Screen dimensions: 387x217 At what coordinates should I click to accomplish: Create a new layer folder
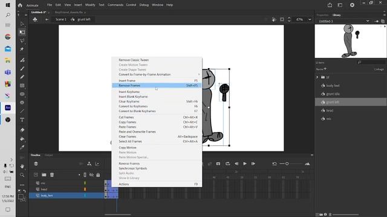click(44, 175)
